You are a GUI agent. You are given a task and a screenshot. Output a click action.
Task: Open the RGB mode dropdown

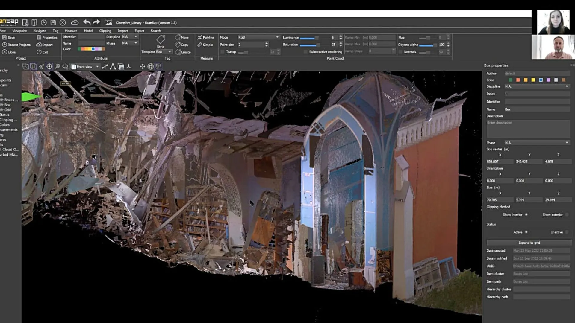(x=276, y=37)
